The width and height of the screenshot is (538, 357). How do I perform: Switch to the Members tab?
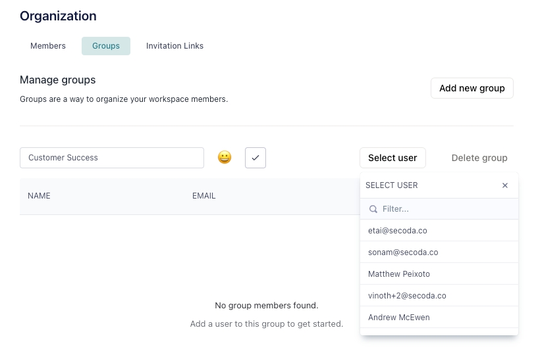click(48, 46)
